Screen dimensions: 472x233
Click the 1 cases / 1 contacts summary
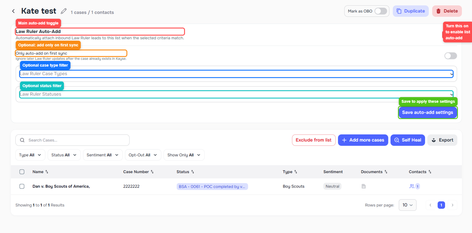pyautogui.click(x=92, y=12)
